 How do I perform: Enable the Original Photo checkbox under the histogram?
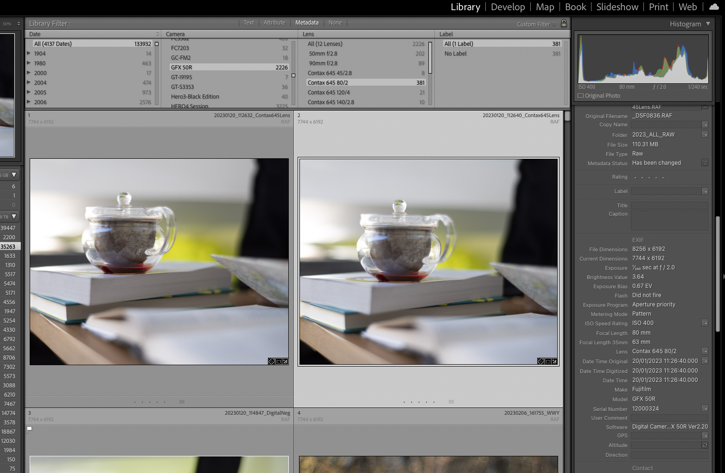(581, 96)
